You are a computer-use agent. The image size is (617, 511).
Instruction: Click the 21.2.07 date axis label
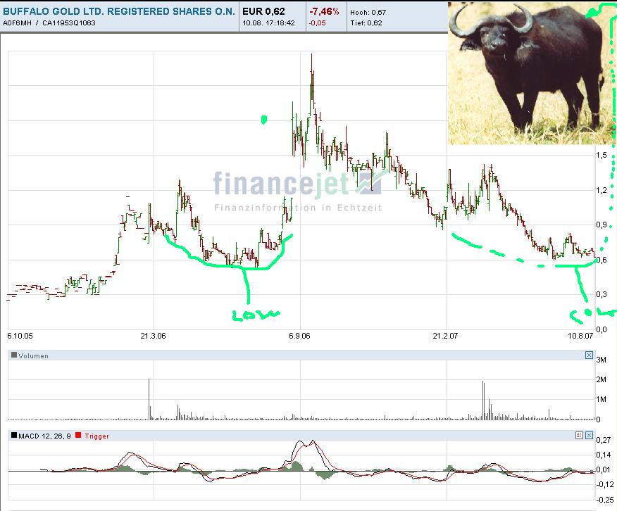[445, 335]
